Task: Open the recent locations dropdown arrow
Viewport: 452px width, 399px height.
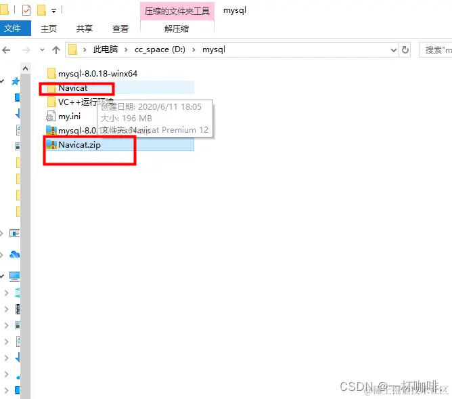Action: pyautogui.click(x=42, y=50)
